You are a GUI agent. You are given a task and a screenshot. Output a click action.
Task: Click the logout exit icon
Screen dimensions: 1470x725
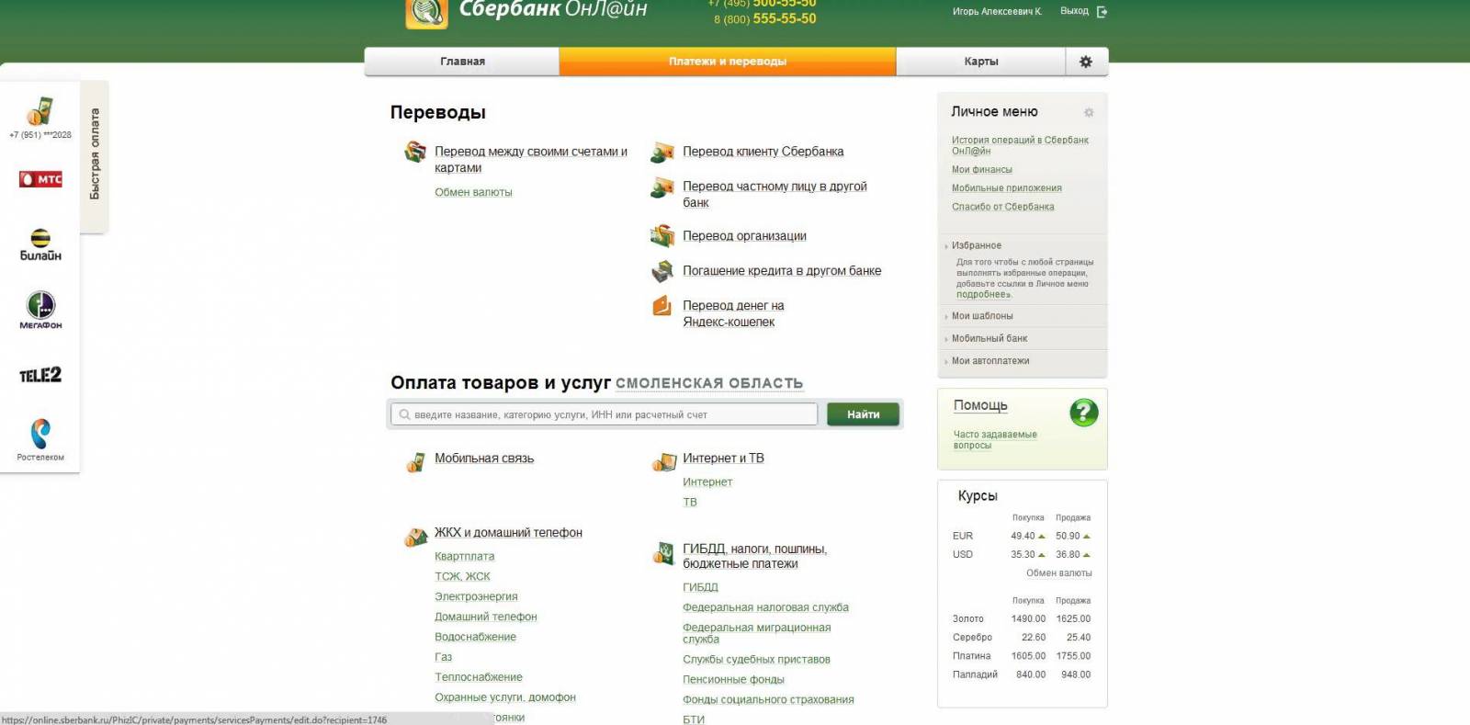coord(1102,12)
